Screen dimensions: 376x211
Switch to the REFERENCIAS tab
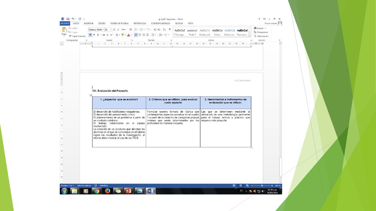pyautogui.click(x=140, y=23)
